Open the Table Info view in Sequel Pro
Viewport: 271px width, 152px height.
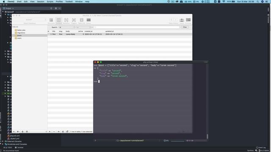coord(82,21)
